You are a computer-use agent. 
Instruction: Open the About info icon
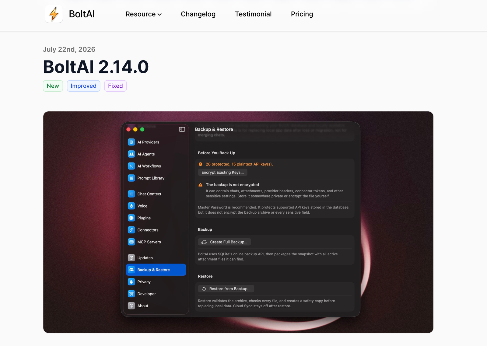pos(131,306)
